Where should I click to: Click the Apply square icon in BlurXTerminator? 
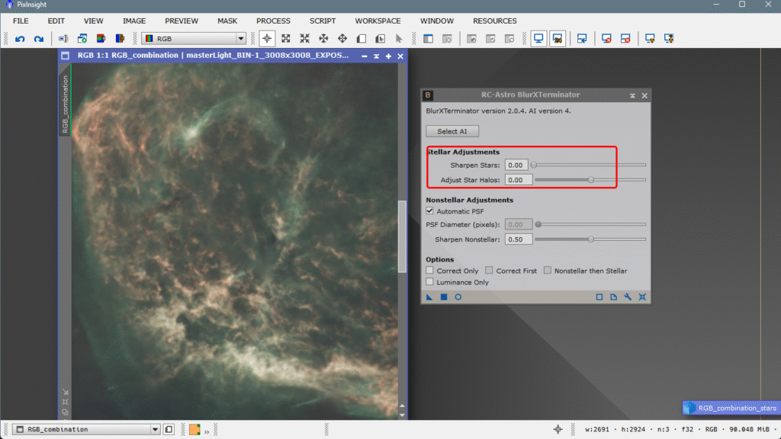(x=444, y=297)
